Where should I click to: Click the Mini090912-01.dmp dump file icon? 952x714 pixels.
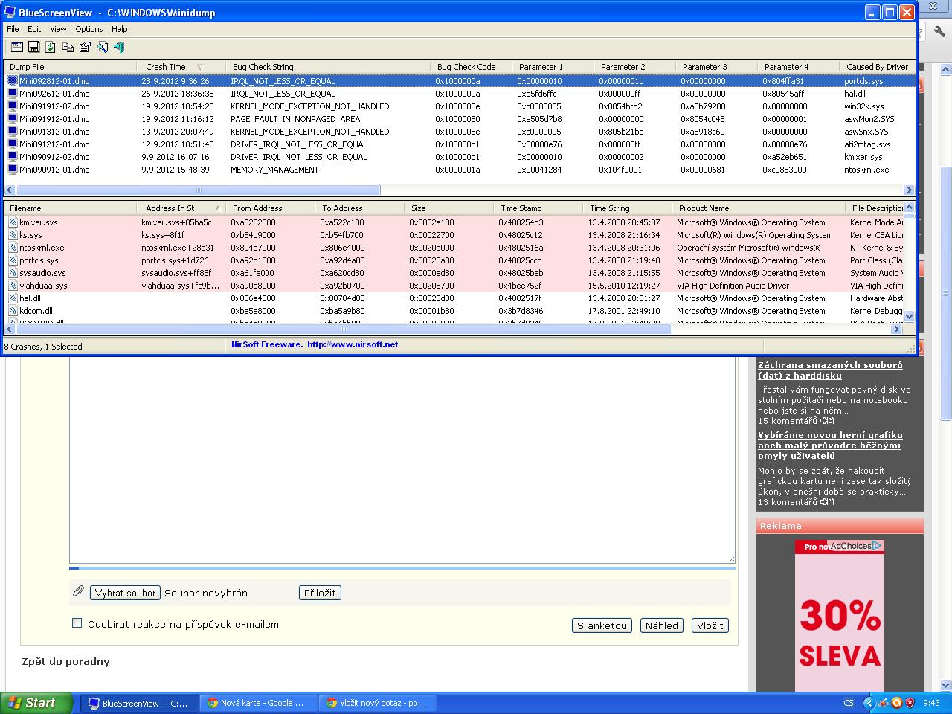coord(13,170)
